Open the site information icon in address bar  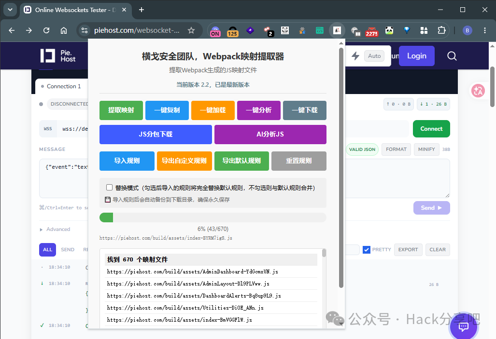pos(85,30)
